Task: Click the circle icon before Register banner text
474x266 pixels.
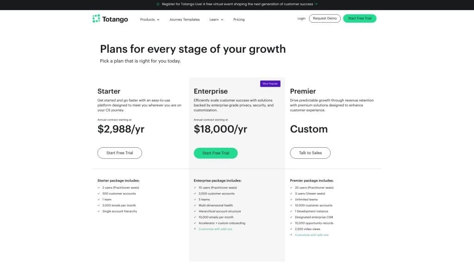Action: pyautogui.click(x=158, y=4)
